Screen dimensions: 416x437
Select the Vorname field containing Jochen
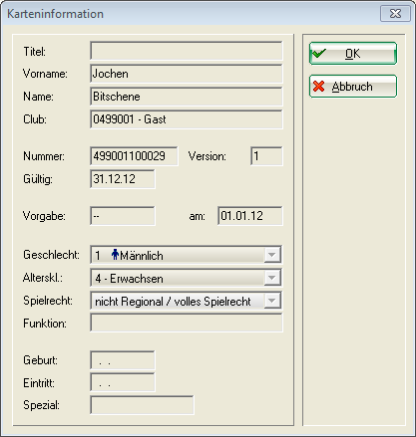(187, 74)
